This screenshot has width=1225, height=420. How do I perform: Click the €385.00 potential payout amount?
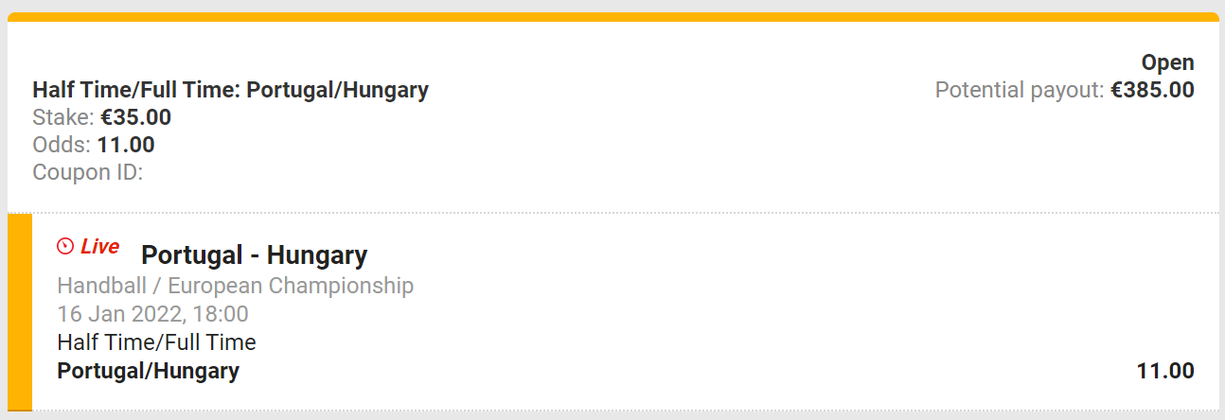1152,90
